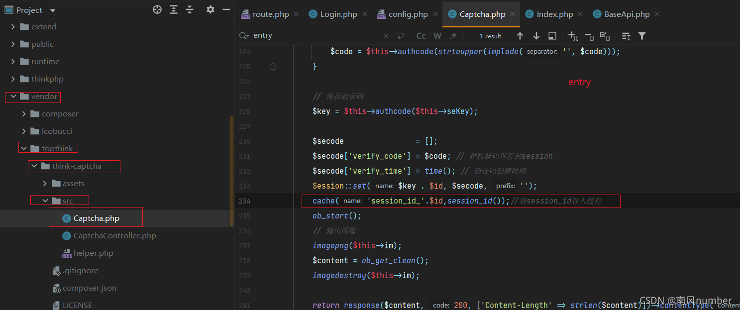This screenshot has height=310, width=740.
Task: Hide the Project panel with minus icon
Action: 226,9
